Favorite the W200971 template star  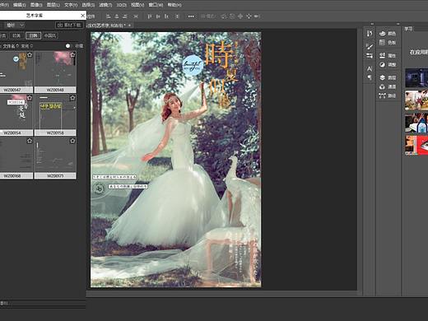pyautogui.click(x=72, y=141)
